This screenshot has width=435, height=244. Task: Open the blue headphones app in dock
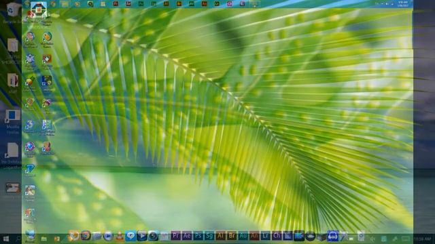pyautogui.click(x=332, y=236)
